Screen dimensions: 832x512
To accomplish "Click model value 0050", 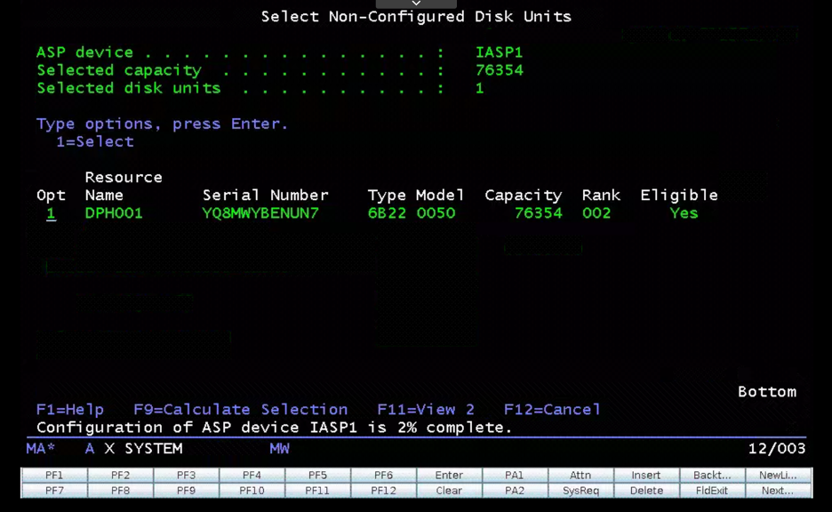I will tap(436, 213).
